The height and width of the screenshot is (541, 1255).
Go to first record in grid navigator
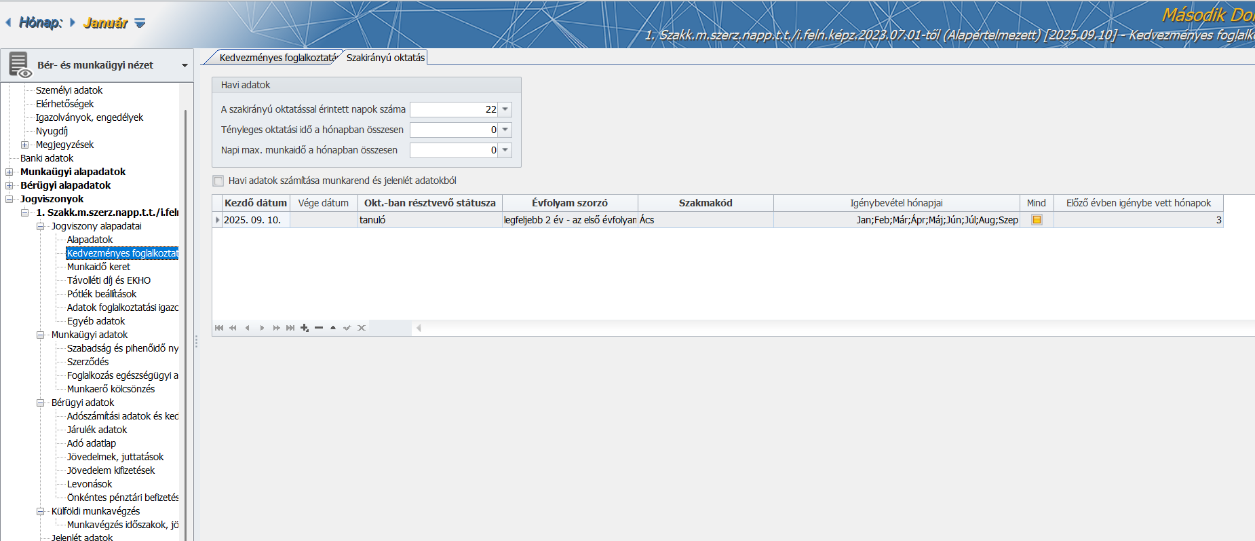tap(219, 328)
